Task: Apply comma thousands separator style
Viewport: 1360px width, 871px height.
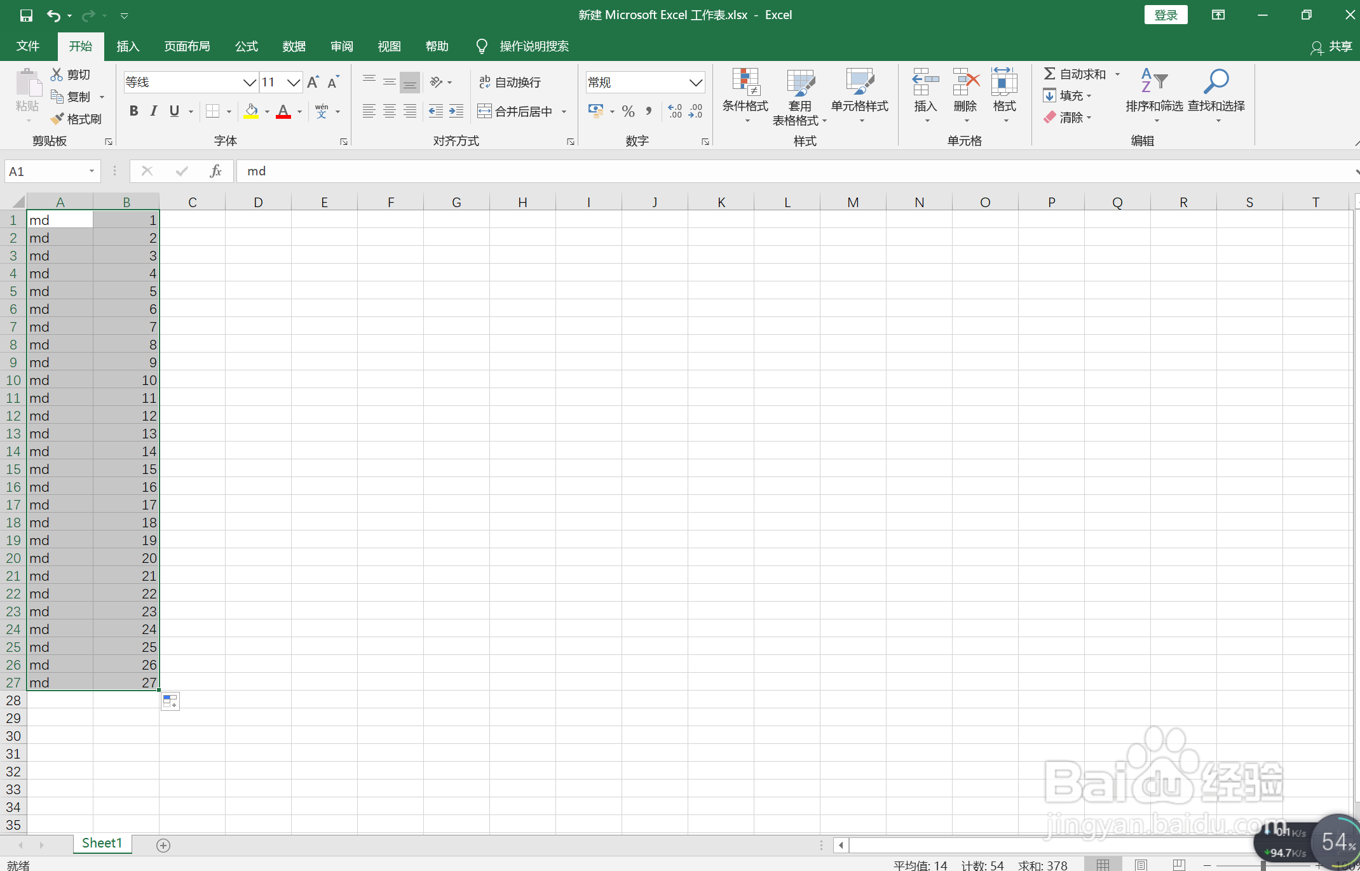Action: (x=649, y=111)
